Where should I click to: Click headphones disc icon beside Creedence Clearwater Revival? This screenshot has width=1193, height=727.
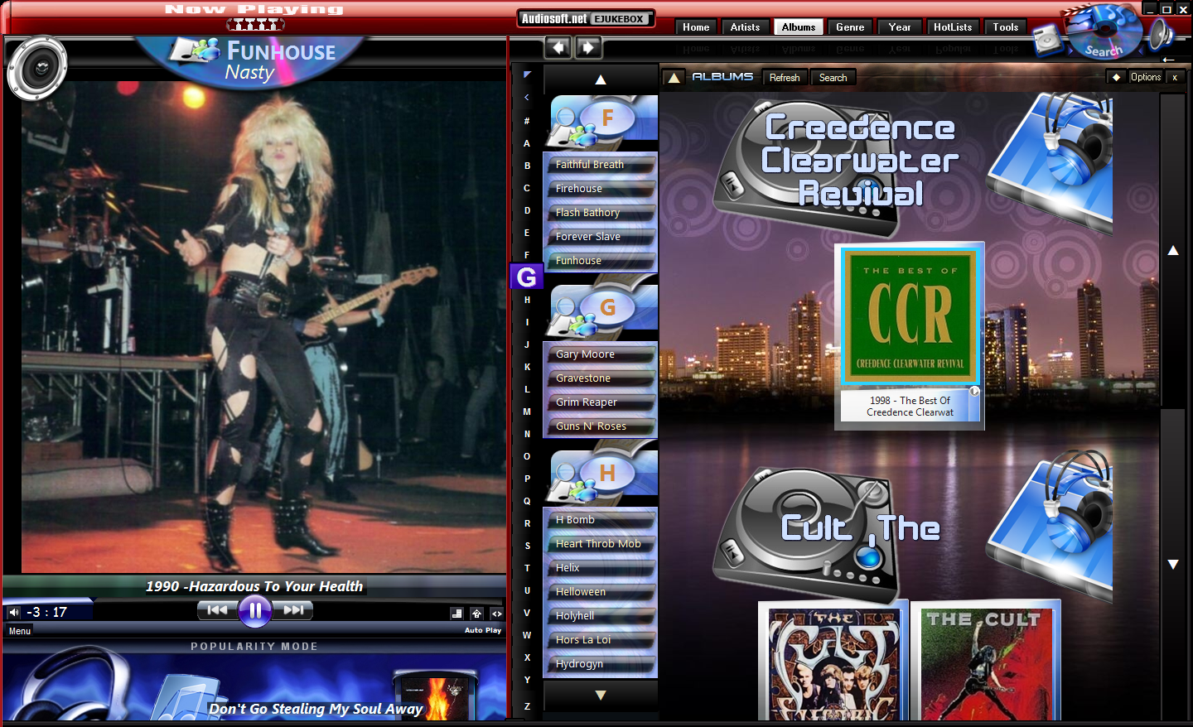(1051, 162)
